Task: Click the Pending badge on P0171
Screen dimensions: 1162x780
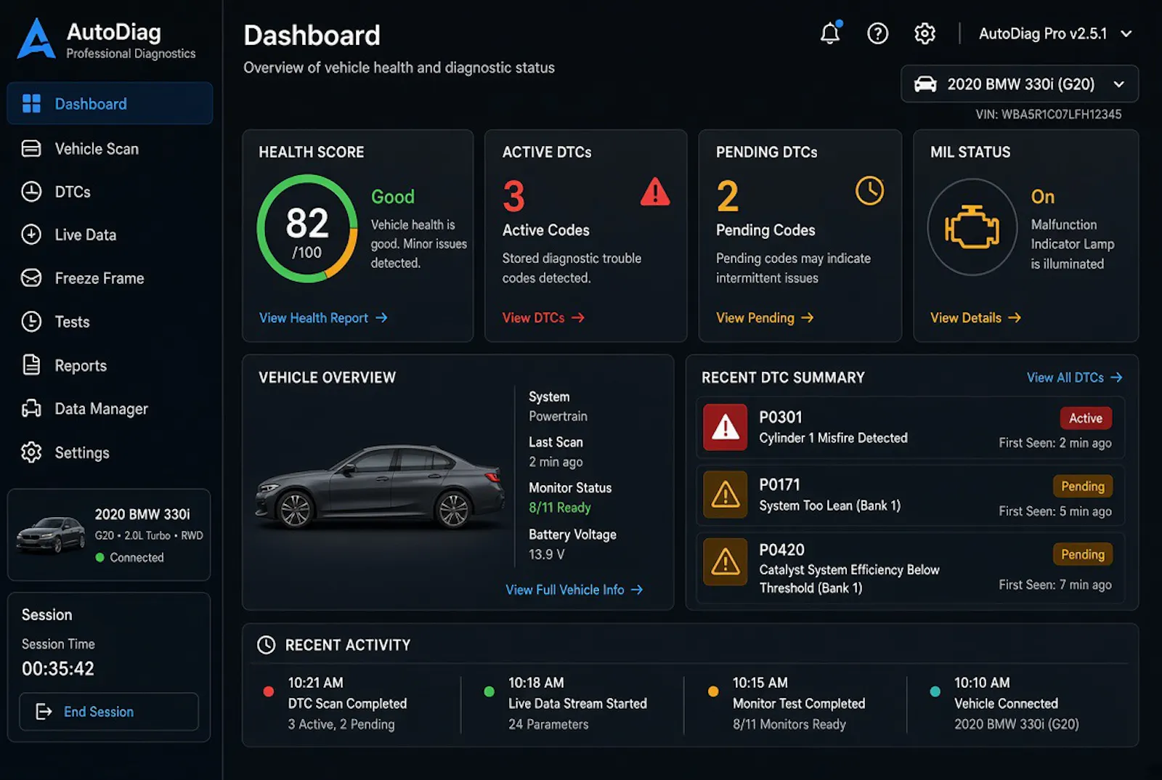Action: [1083, 487]
